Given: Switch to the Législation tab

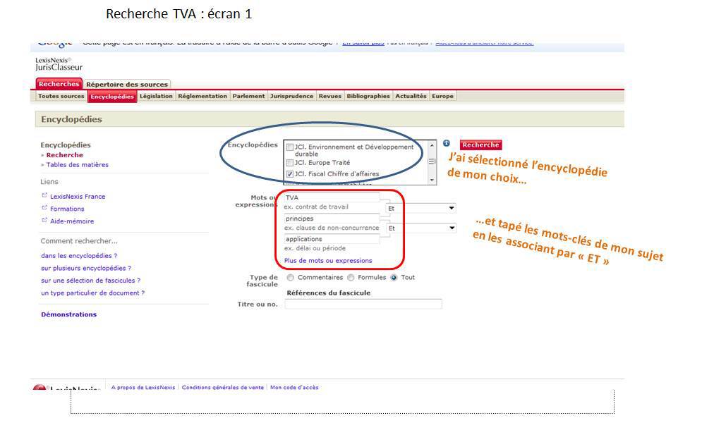Looking at the screenshot, I should point(156,97).
